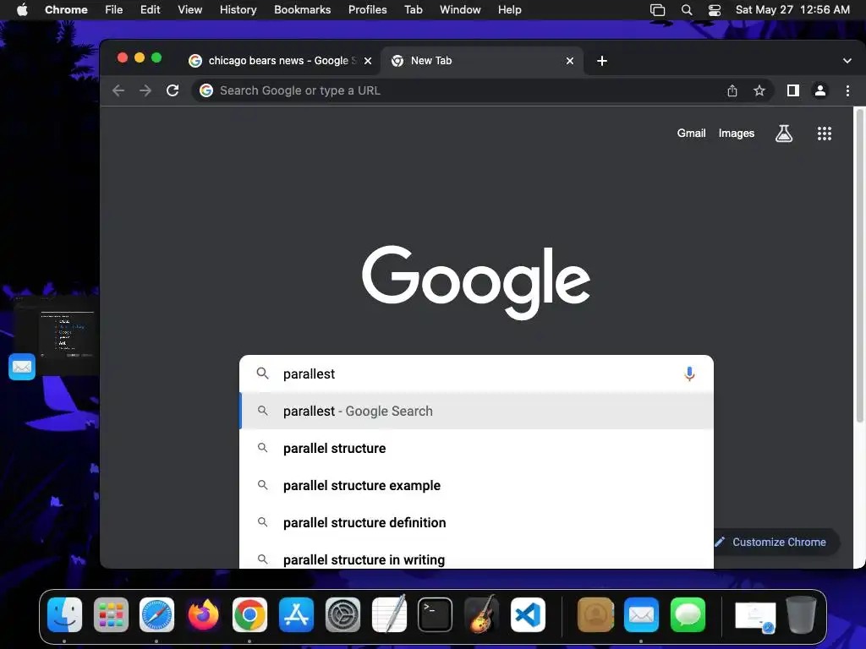The height and width of the screenshot is (649, 866).
Task: Click the date and time in menu bar
Action: point(792,10)
